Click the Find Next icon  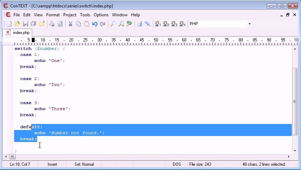(121, 24)
